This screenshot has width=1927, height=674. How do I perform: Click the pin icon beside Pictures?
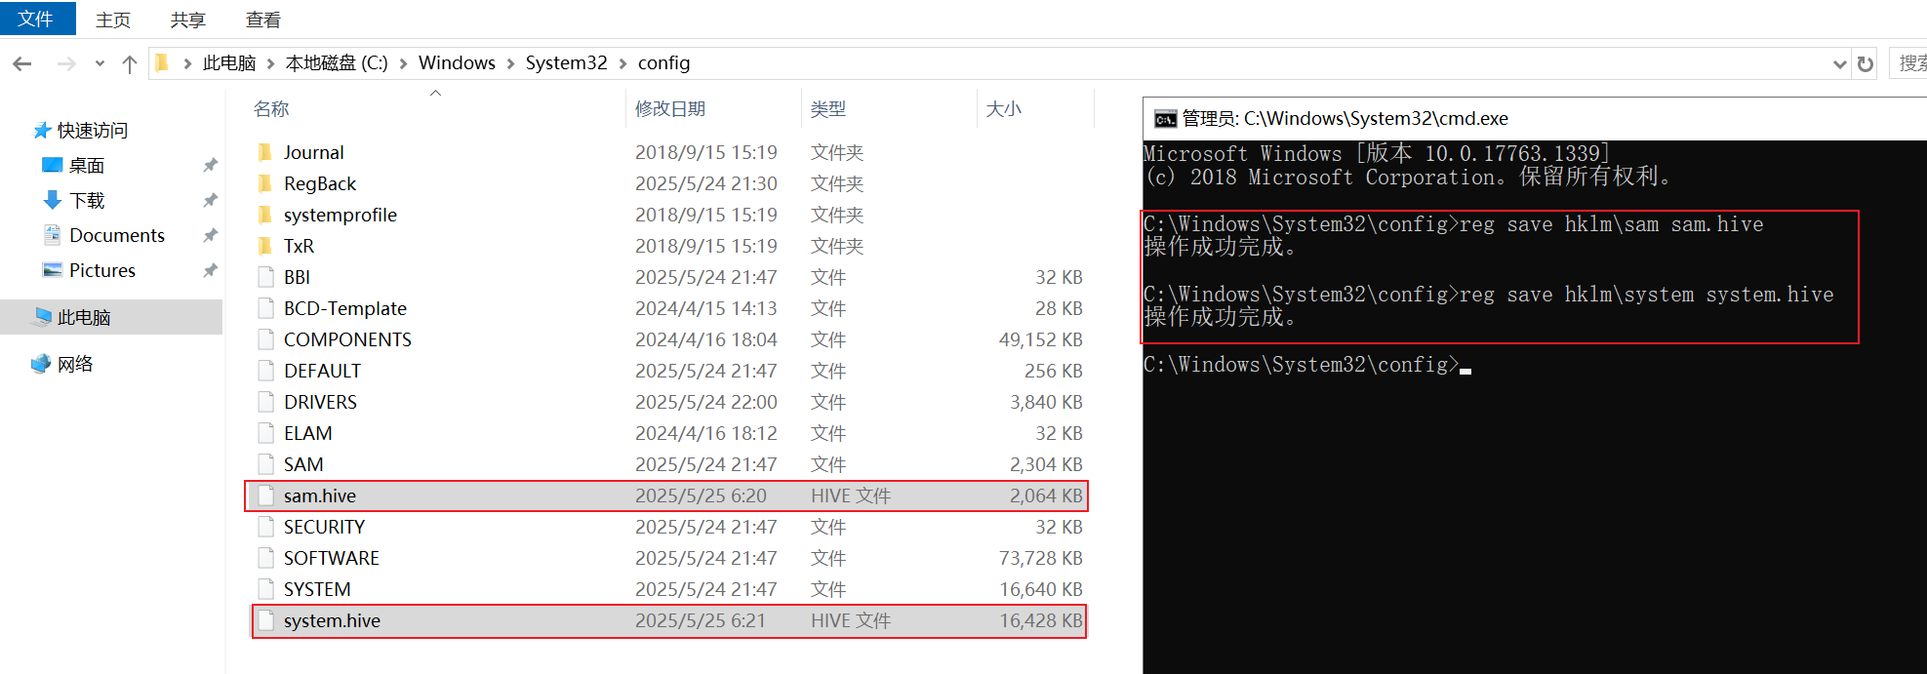pyautogui.click(x=210, y=270)
